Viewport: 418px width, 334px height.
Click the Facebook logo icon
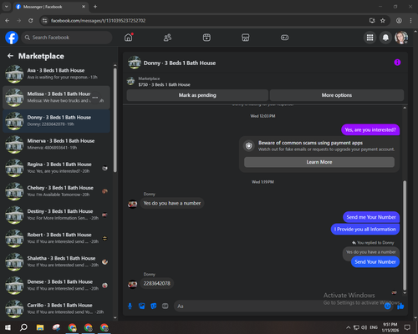coord(12,38)
